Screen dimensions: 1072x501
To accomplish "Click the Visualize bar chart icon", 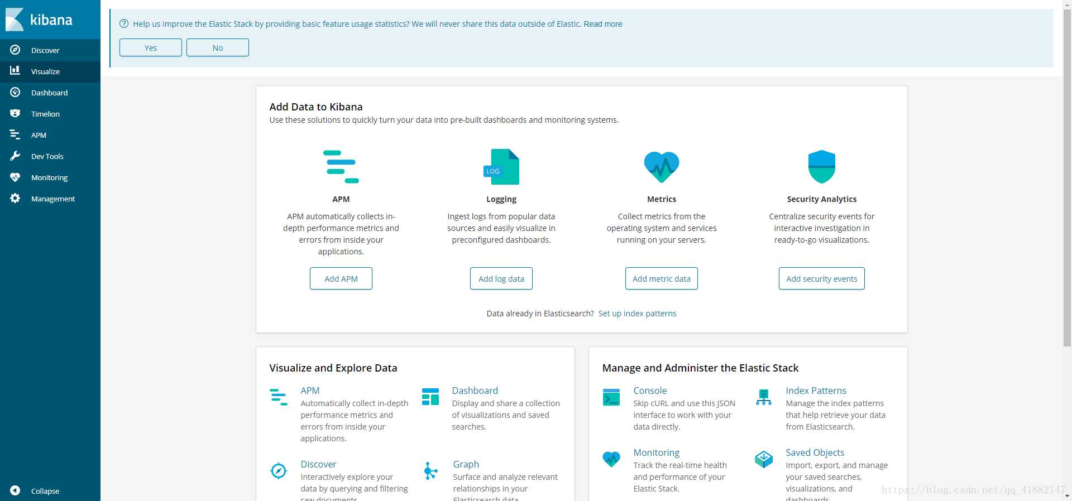I will tap(15, 71).
